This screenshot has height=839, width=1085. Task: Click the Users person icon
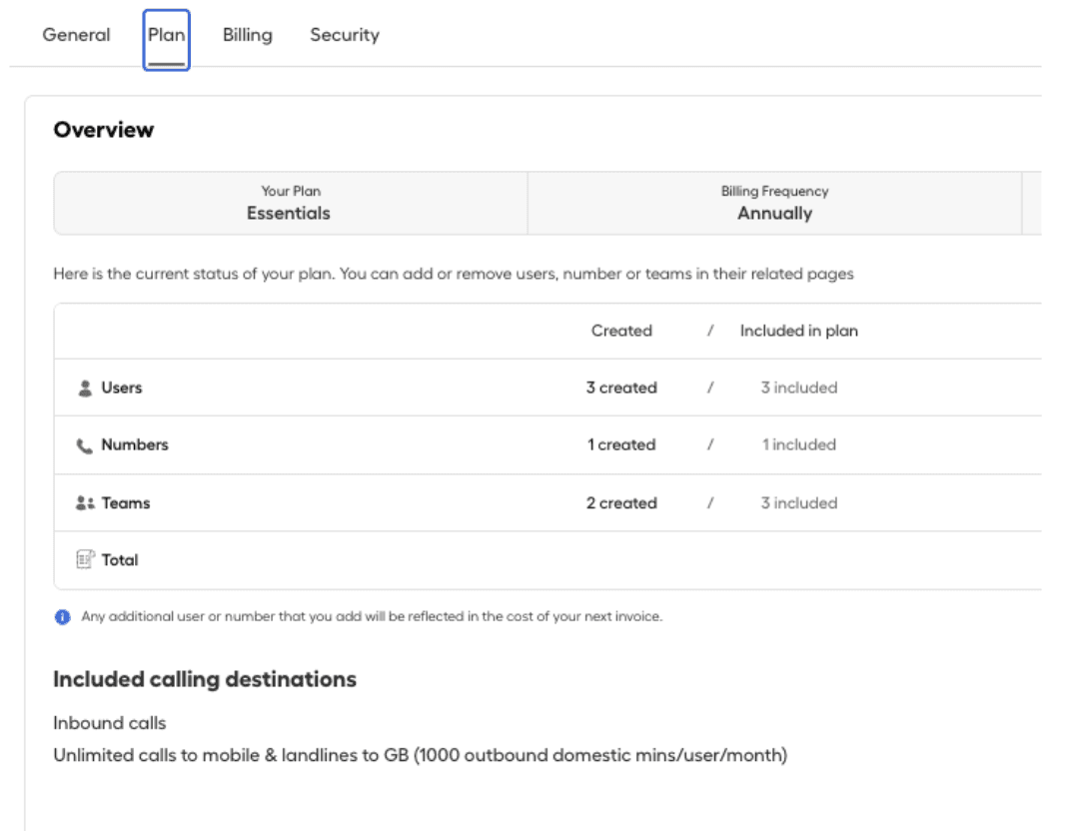(88, 388)
